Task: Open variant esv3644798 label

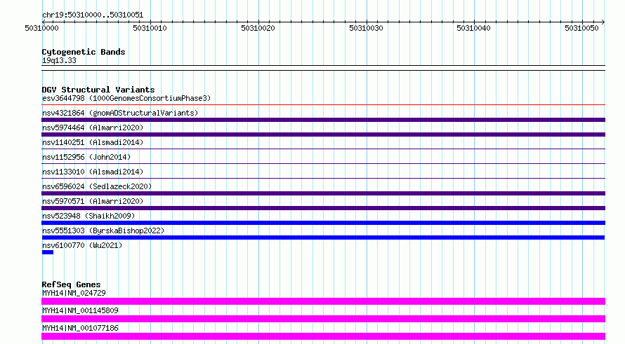Action: click(x=126, y=98)
